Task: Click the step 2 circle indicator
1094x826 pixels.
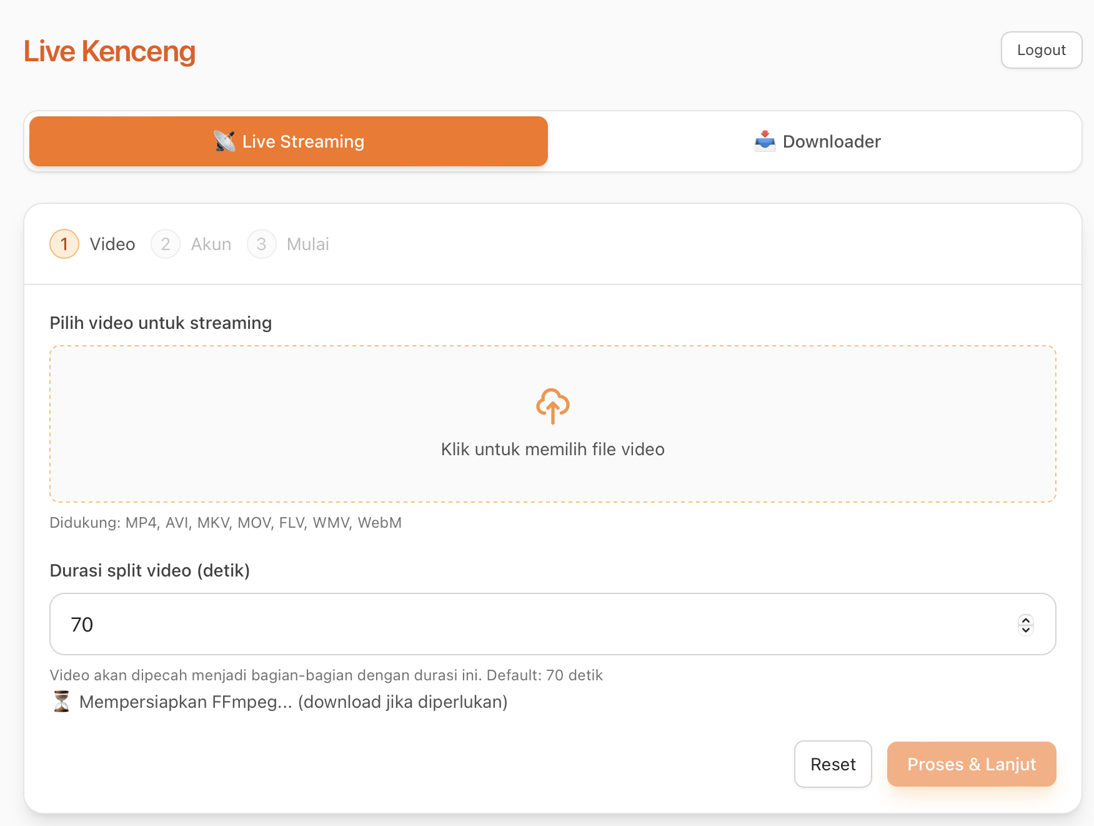Action: coord(166,244)
